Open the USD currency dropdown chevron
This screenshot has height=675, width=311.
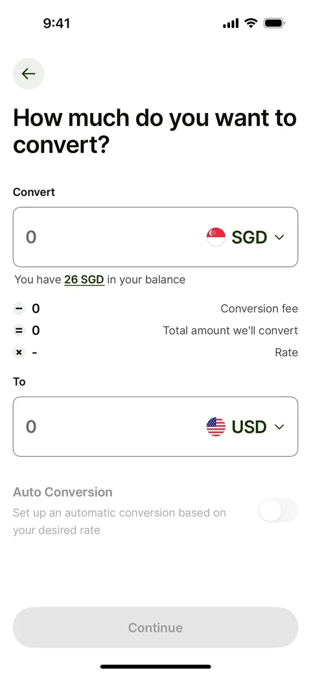pyautogui.click(x=280, y=427)
